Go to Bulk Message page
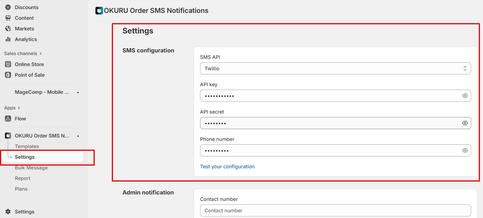Viewport: 483px width, 218px height. 31,167
